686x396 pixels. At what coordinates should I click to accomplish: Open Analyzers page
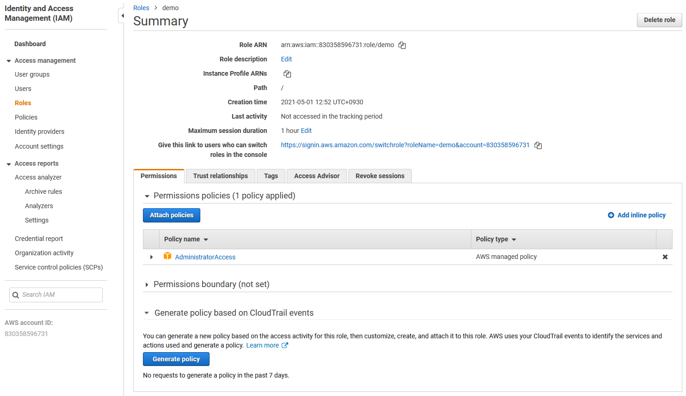point(39,206)
